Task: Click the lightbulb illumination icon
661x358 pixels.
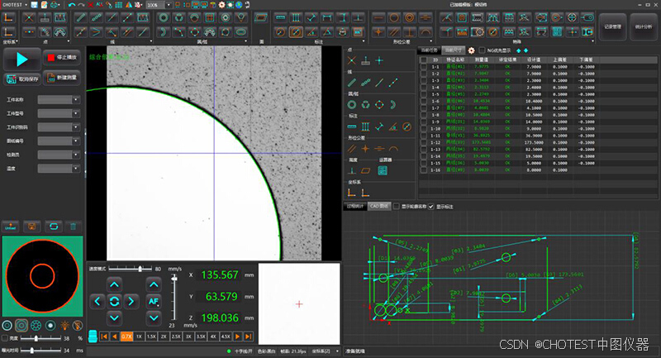Action: [64, 325]
